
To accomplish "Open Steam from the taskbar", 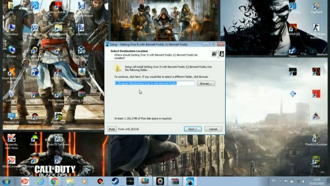I will point(115,181).
